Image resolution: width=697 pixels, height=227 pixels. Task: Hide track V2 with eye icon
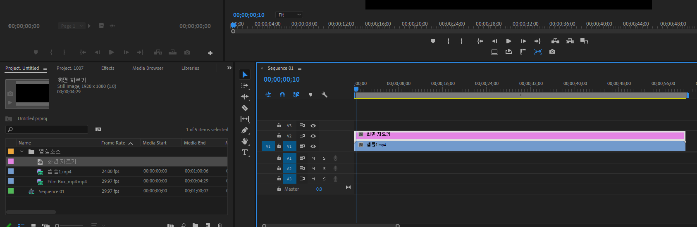pyautogui.click(x=313, y=136)
